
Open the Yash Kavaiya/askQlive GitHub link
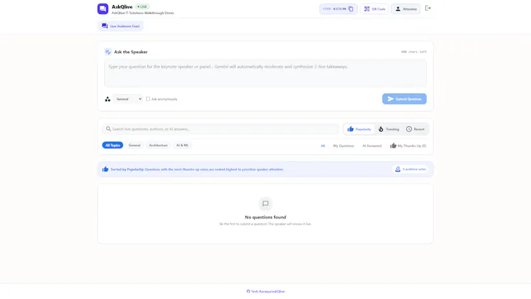[266, 292]
